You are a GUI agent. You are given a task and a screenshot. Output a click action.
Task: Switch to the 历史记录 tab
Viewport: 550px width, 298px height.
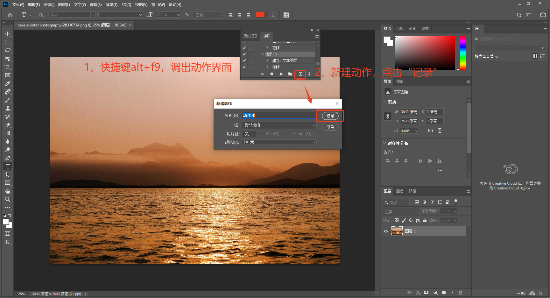(x=250, y=36)
